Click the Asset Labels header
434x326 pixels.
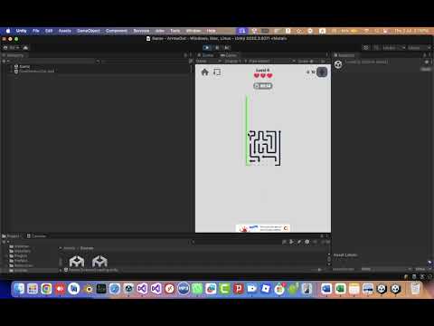345,255
